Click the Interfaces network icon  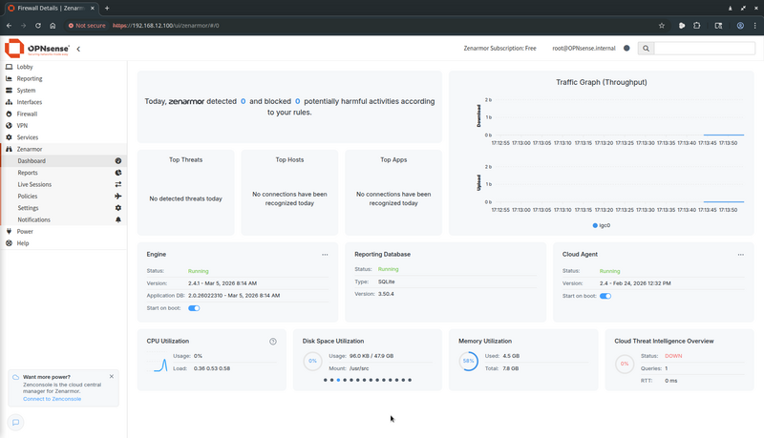click(x=9, y=102)
